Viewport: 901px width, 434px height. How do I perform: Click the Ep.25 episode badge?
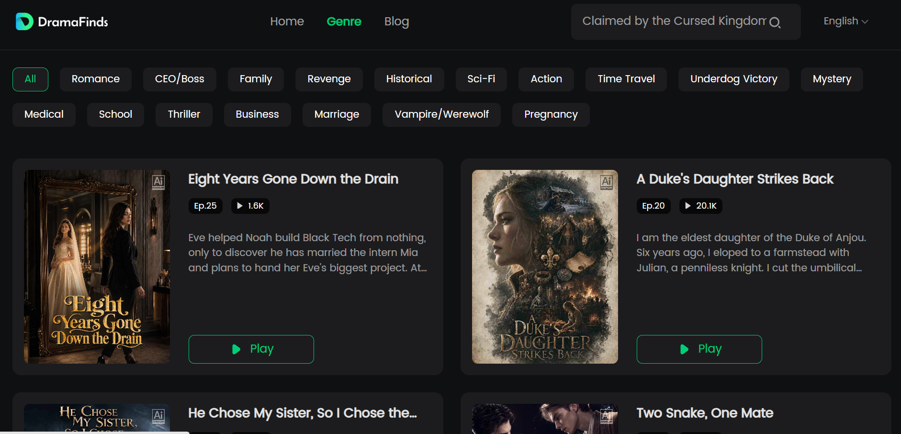coord(205,206)
